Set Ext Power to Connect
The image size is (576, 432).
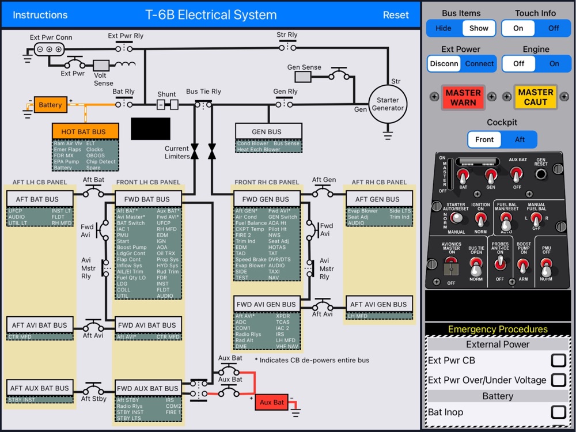[x=479, y=63]
